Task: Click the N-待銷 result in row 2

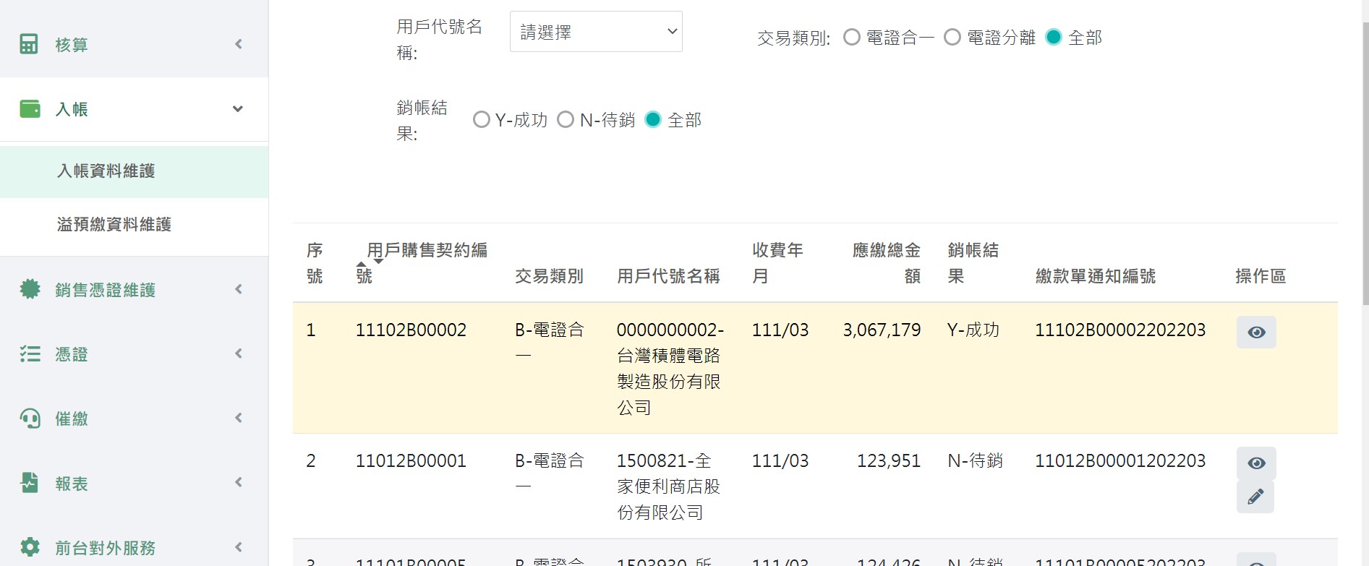Action: tap(975, 461)
